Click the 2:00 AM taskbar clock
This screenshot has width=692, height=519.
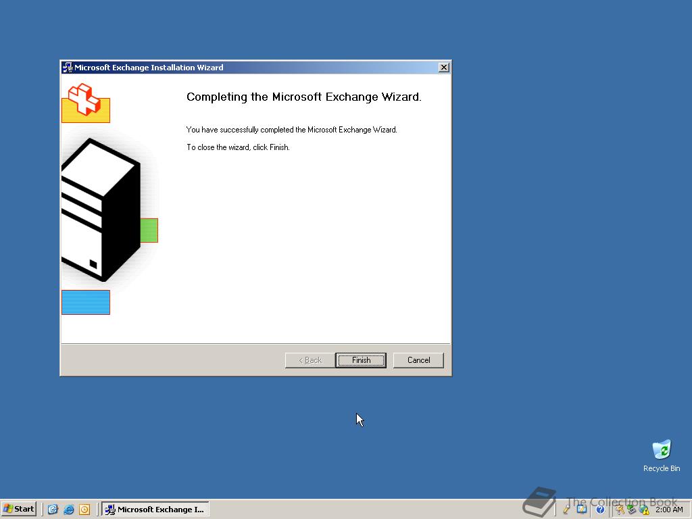[669, 510]
